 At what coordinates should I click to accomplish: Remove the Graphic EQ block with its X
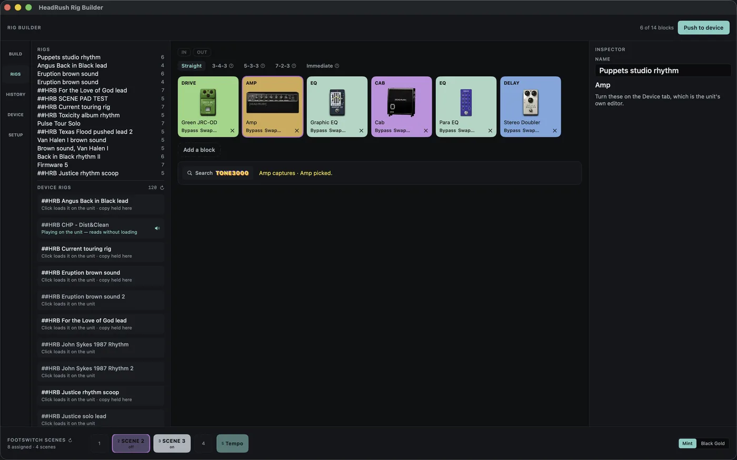[361, 131]
